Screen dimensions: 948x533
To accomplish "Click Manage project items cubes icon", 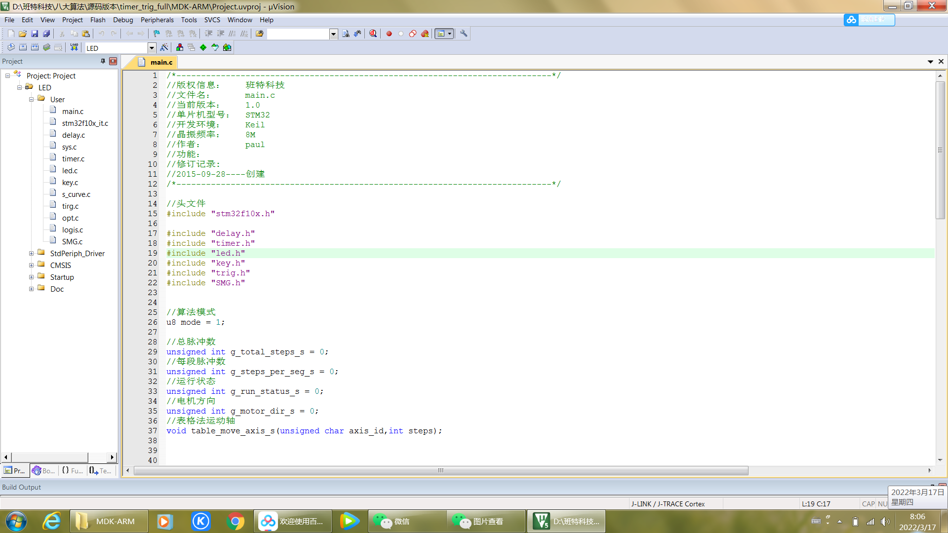I will click(180, 47).
